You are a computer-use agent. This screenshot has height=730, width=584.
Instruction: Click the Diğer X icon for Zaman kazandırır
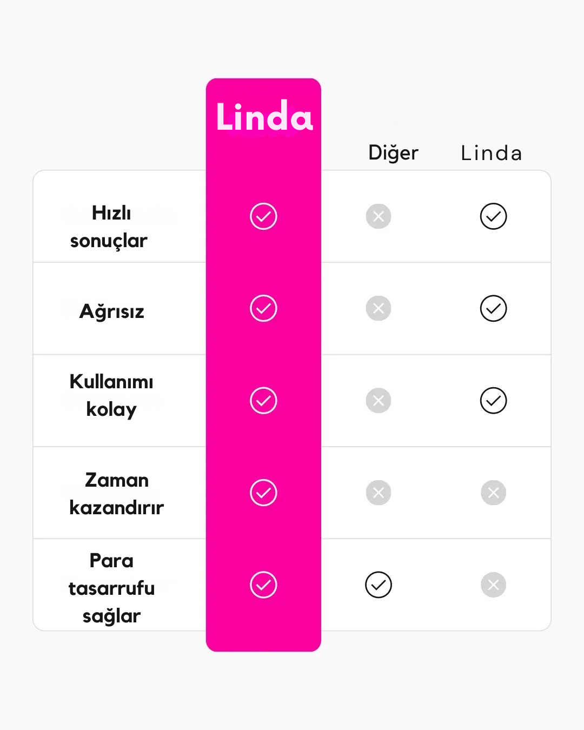tap(379, 493)
